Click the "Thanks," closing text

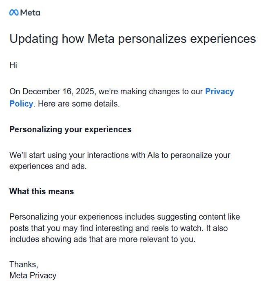(x=24, y=264)
